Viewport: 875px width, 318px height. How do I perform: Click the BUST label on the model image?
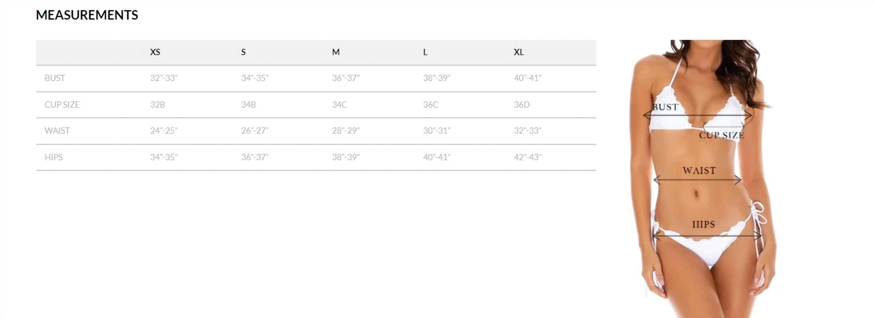[x=665, y=107]
